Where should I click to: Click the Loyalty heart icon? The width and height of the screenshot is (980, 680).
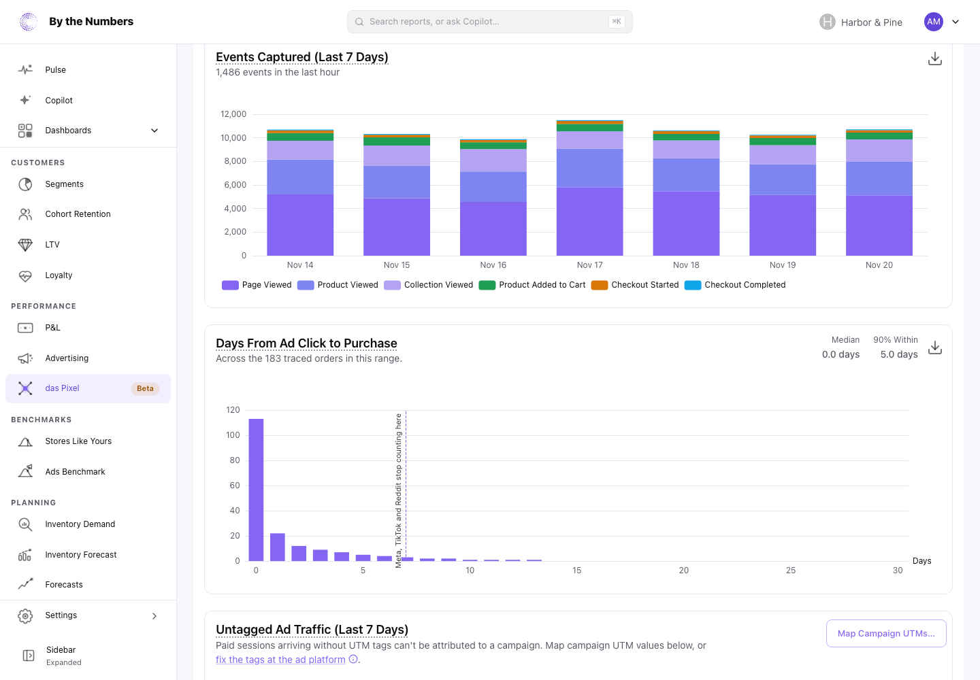(25, 275)
